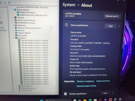Open File Explorer from the taskbar
Screen dimensions: 135x101
85,100
